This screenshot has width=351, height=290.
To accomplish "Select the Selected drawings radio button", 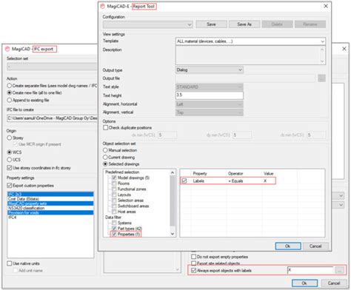I will (x=105, y=163).
